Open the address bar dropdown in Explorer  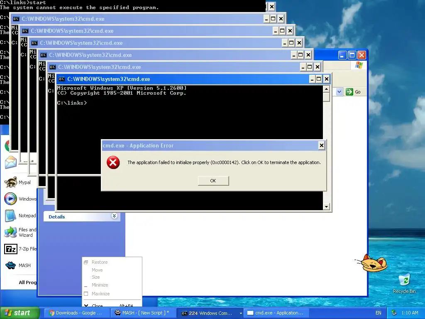[339, 92]
